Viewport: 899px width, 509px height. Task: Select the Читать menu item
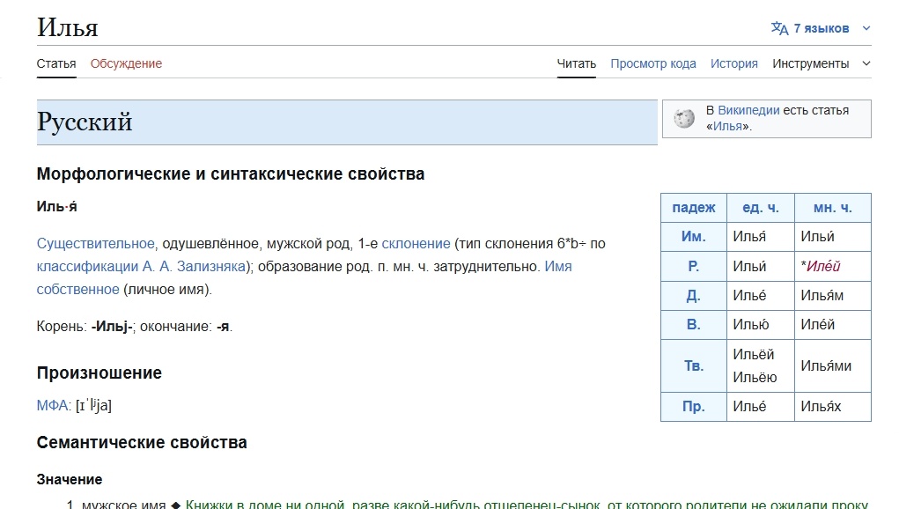pos(576,63)
